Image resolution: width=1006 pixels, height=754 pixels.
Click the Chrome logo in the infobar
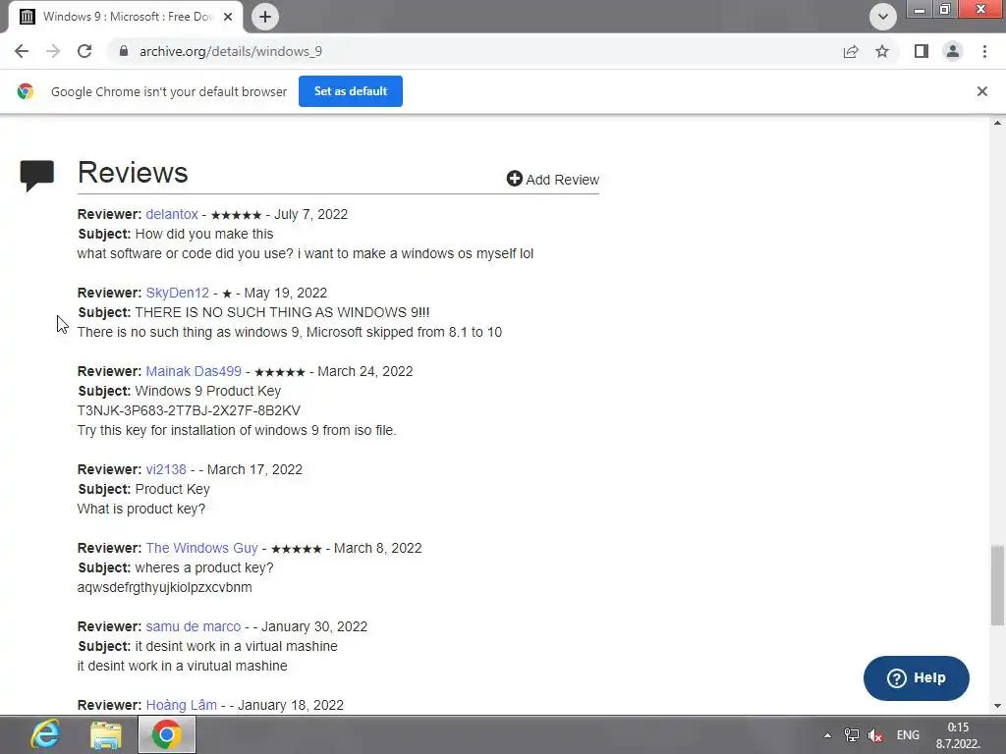(26, 91)
